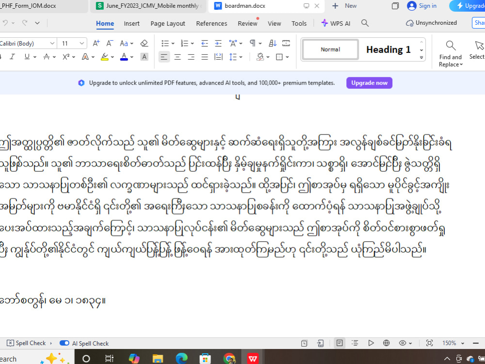This screenshot has width=485, height=364.
Task: Increase paragraph indent
Action: coord(218,43)
